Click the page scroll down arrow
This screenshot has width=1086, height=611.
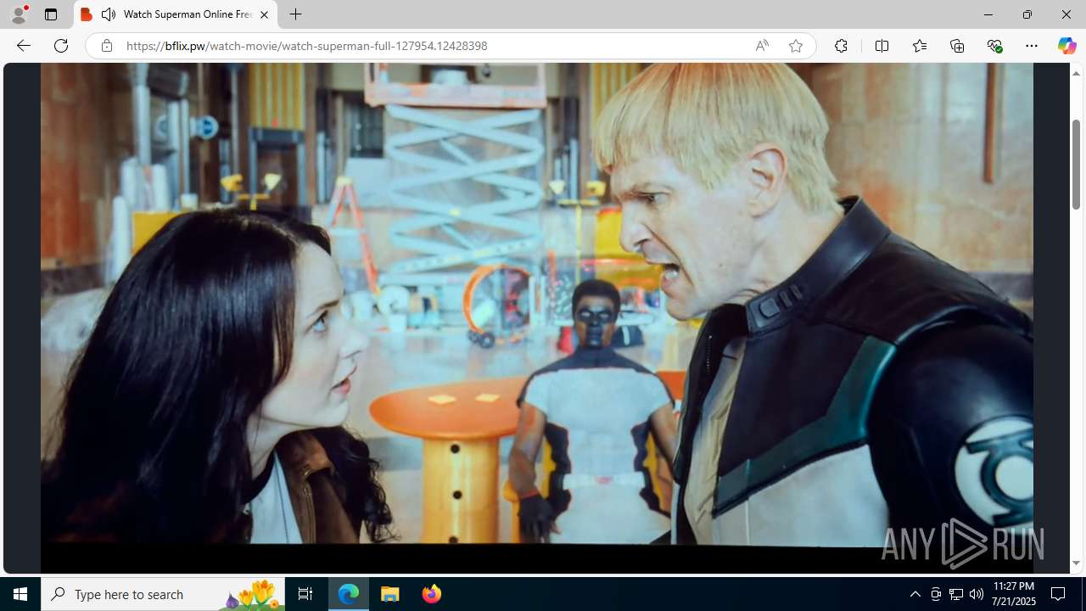pyautogui.click(x=1076, y=563)
